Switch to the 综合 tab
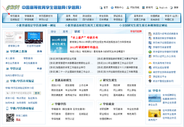The width and height of the screenshot is (184, 127). click(x=53, y=32)
